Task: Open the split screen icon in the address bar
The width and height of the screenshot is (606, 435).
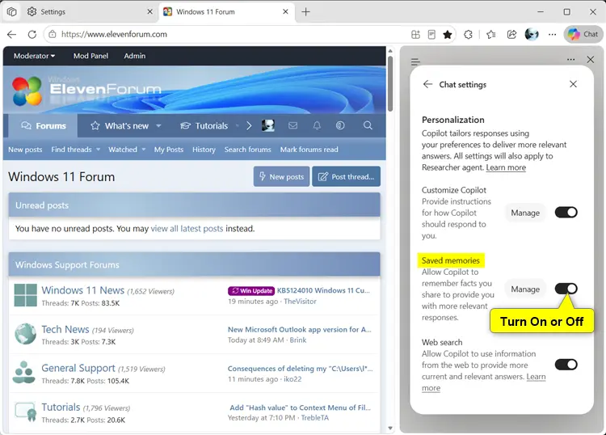Action: (x=415, y=35)
